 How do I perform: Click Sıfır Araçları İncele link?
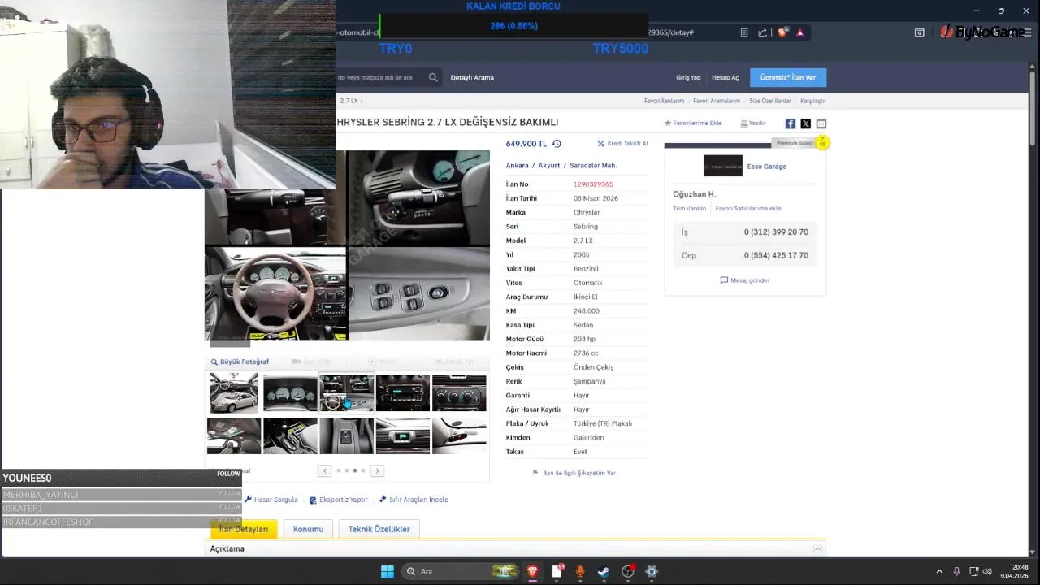(414, 500)
